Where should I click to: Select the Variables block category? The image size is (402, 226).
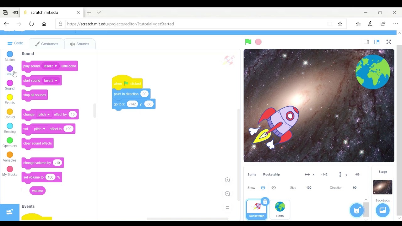click(10, 157)
